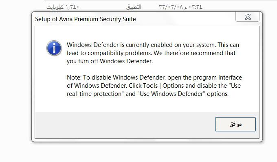Click the line 'Windows Defender is currently enabled'

pyautogui.click(x=153, y=45)
